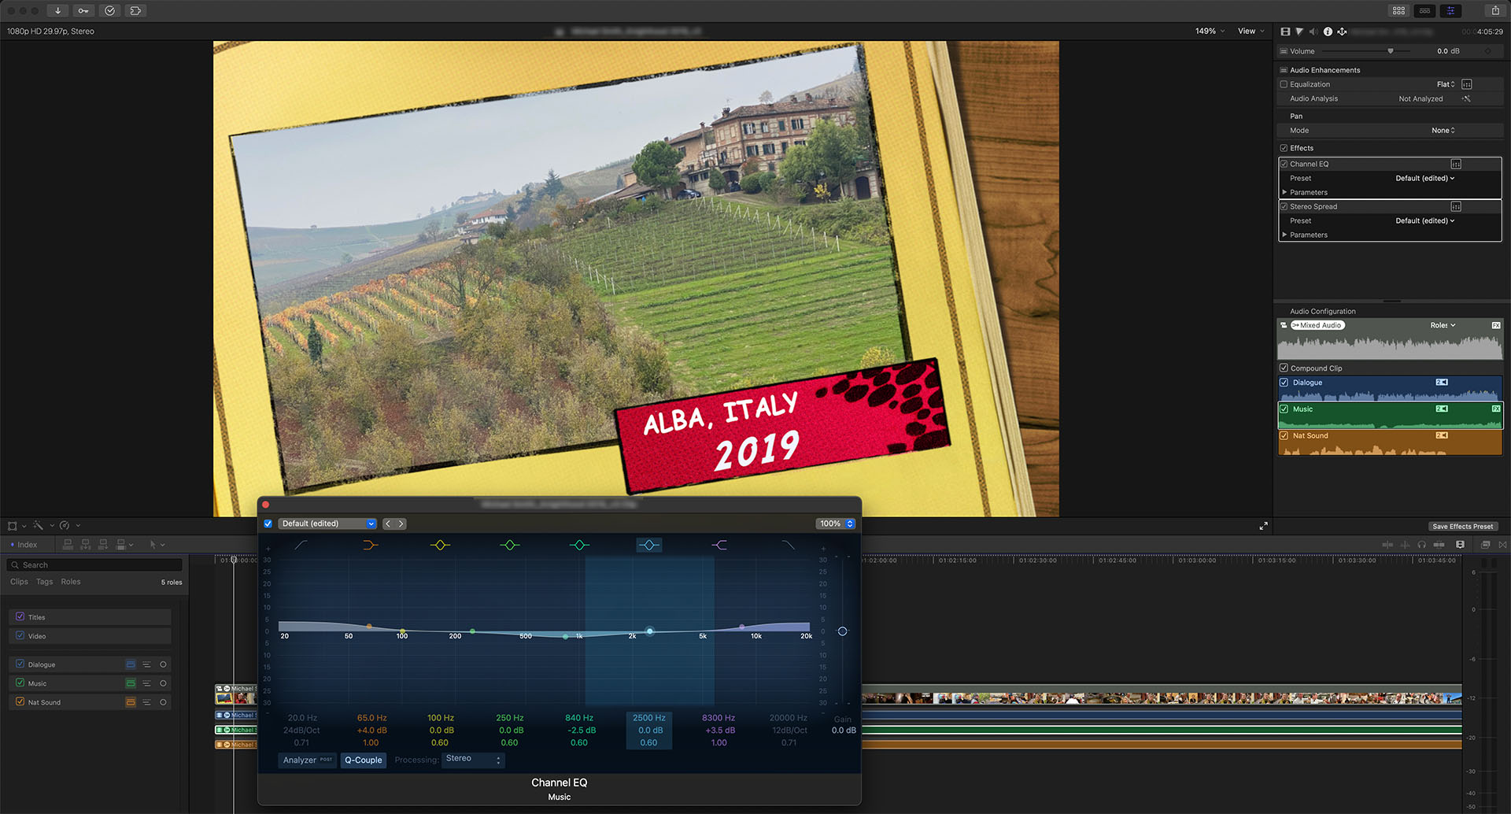Switch to the Tags tab in index
The height and width of the screenshot is (814, 1511).
[45, 582]
